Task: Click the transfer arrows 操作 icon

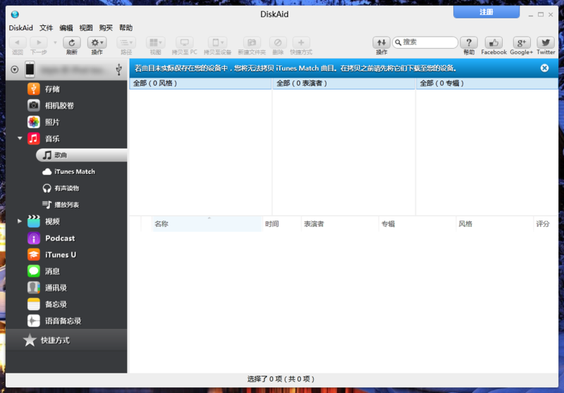Action: [x=381, y=42]
